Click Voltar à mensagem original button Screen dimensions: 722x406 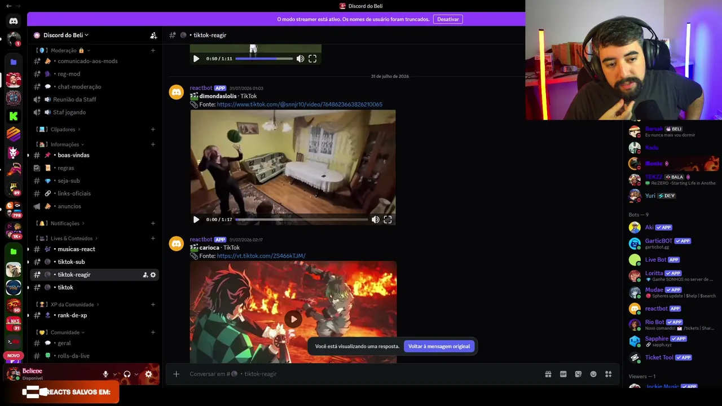tap(439, 346)
